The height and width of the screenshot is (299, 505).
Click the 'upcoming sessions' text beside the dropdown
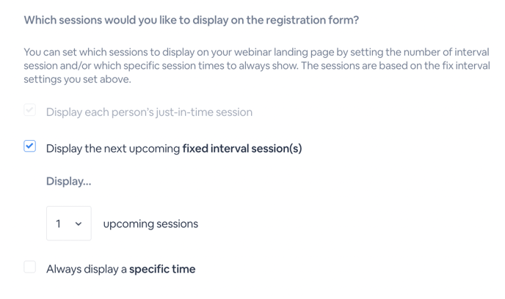150,224
